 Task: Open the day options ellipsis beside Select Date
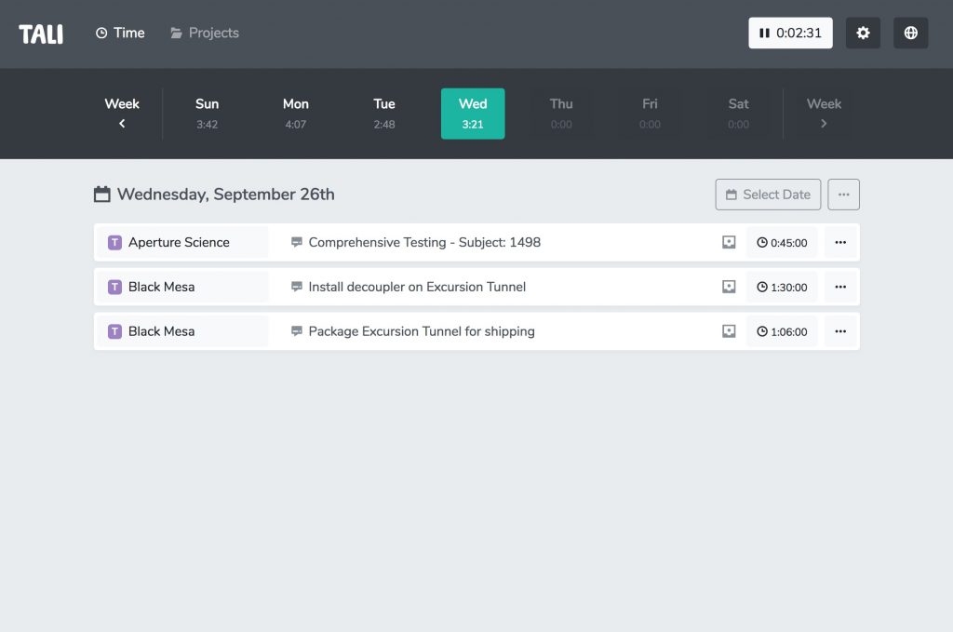click(843, 195)
